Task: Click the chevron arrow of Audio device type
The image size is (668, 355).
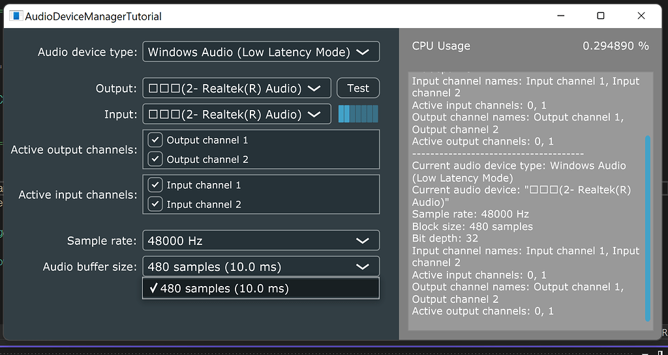Action: pyautogui.click(x=363, y=52)
